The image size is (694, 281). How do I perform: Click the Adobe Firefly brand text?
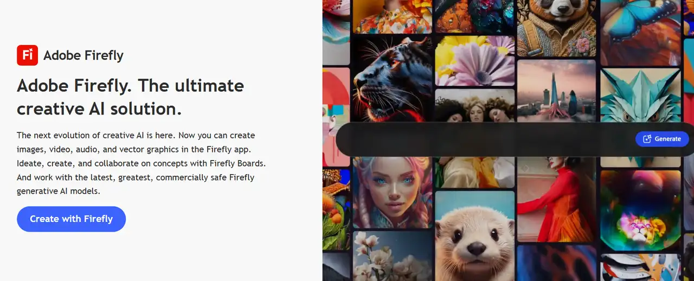point(83,55)
